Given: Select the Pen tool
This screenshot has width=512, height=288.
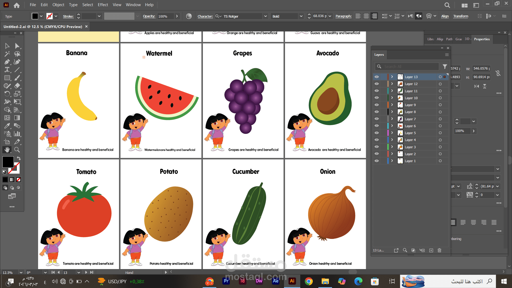Looking at the screenshot, I should click(7, 62).
